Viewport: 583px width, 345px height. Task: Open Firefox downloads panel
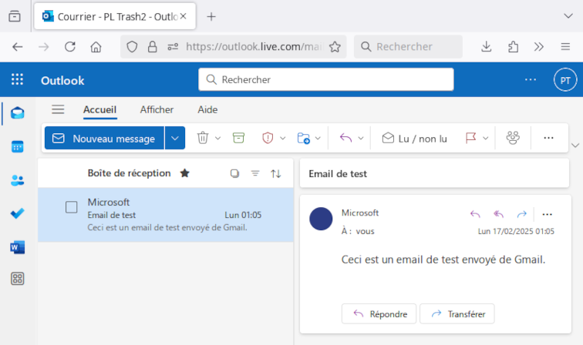486,47
